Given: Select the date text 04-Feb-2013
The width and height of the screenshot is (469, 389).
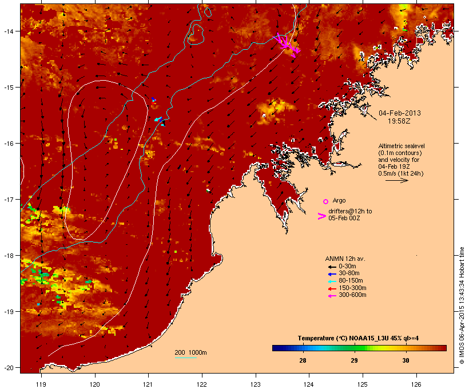Looking at the screenshot, I should [400, 113].
